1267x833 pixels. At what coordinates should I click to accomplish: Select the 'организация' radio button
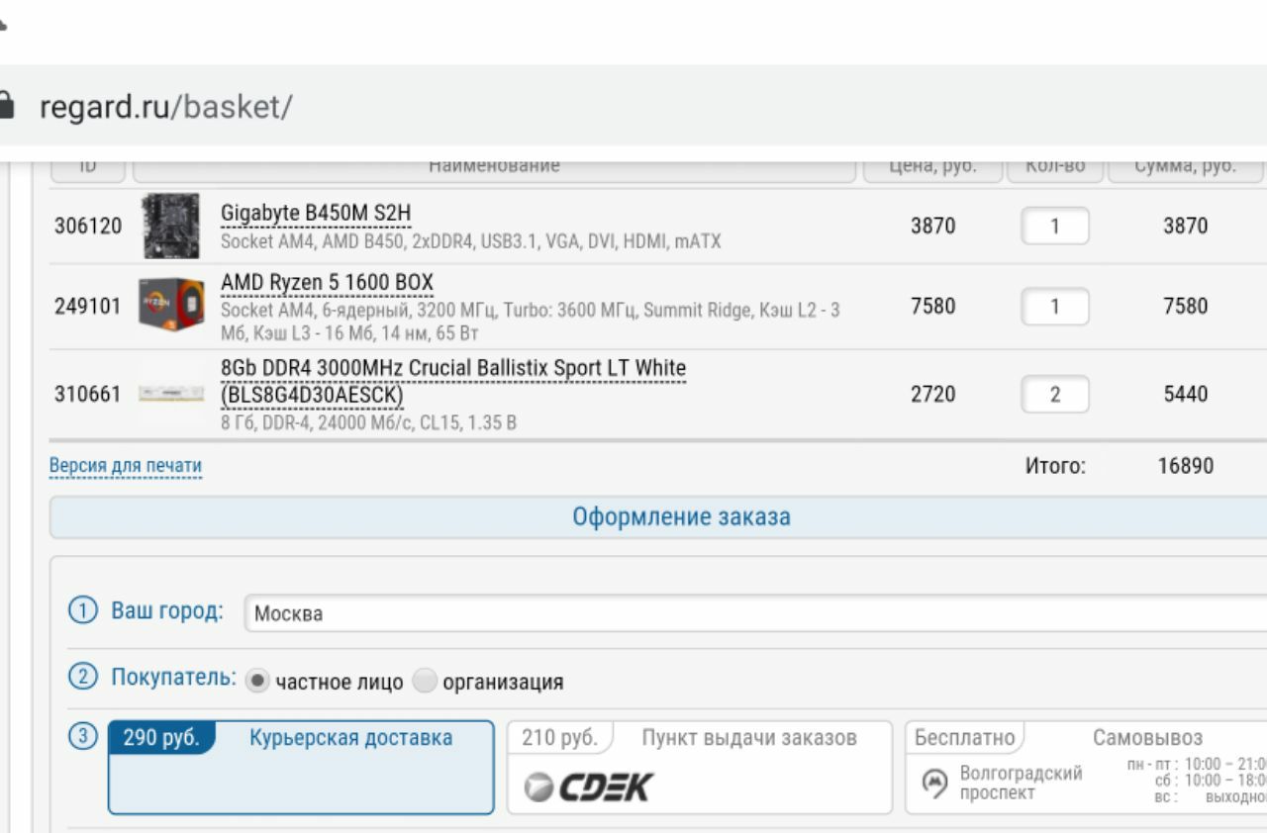tap(425, 681)
